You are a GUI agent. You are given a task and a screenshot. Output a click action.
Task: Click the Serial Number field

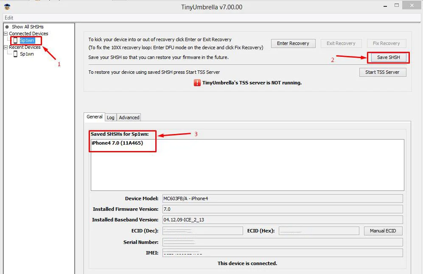pyautogui.click(x=283, y=242)
